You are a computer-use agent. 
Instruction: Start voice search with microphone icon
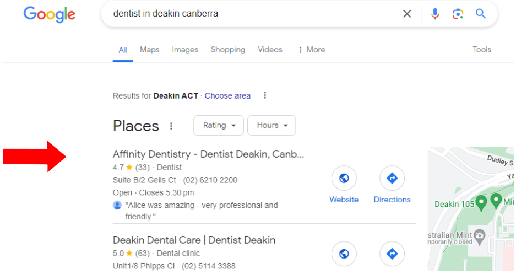[x=435, y=14]
